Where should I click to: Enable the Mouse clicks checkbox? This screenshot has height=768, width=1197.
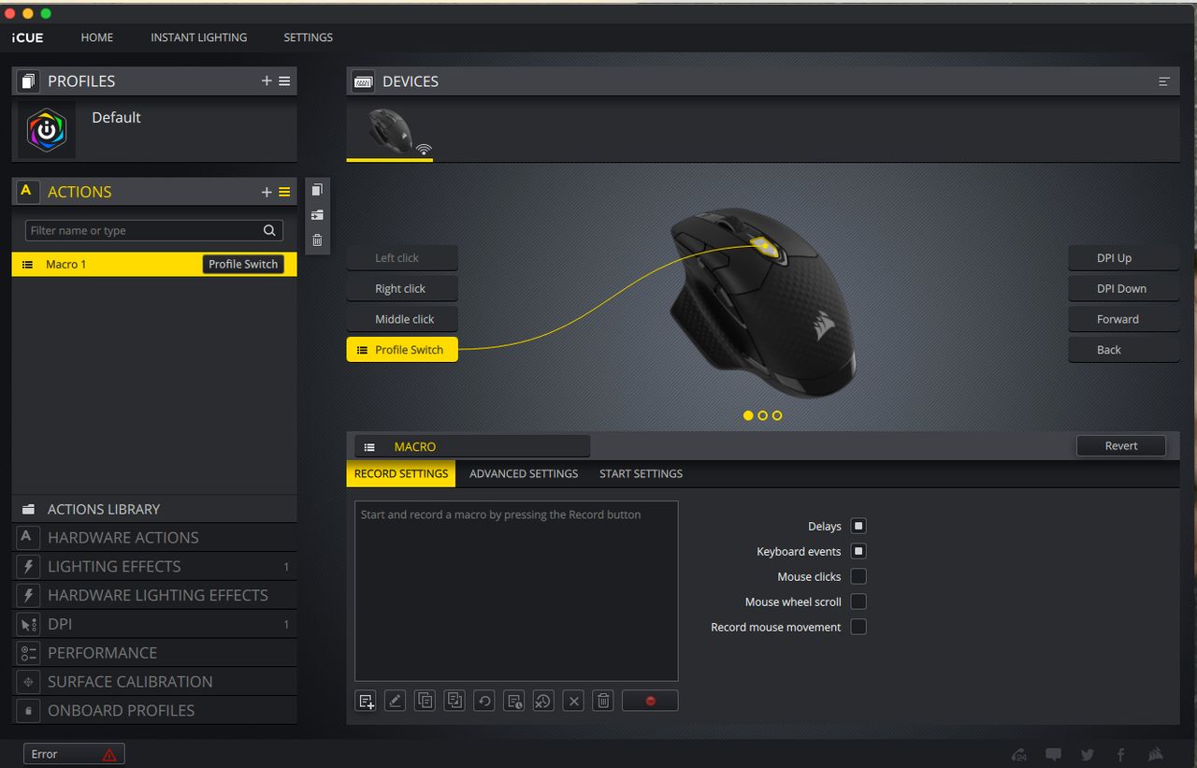point(858,576)
